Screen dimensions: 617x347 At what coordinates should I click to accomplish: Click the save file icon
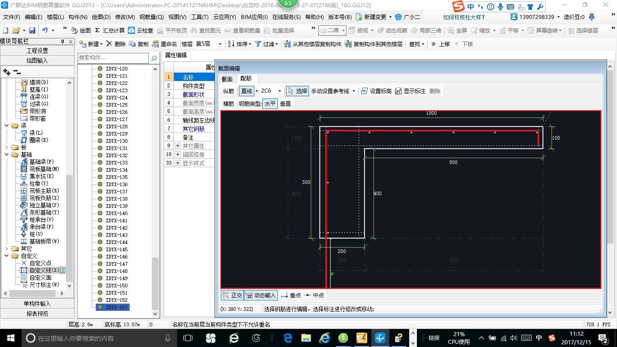point(32,30)
